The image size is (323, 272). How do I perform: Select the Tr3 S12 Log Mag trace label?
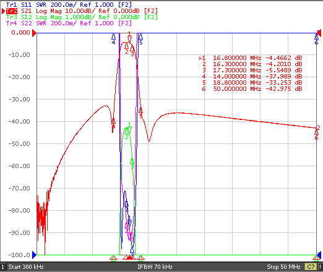click(82, 17)
